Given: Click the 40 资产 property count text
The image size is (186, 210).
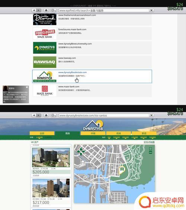Looking at the screenshot, I should (x=35, y=142).
